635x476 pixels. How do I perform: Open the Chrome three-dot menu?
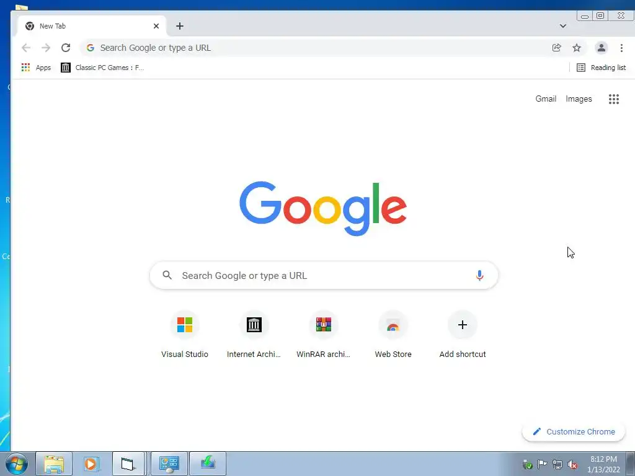click(621, 48)
